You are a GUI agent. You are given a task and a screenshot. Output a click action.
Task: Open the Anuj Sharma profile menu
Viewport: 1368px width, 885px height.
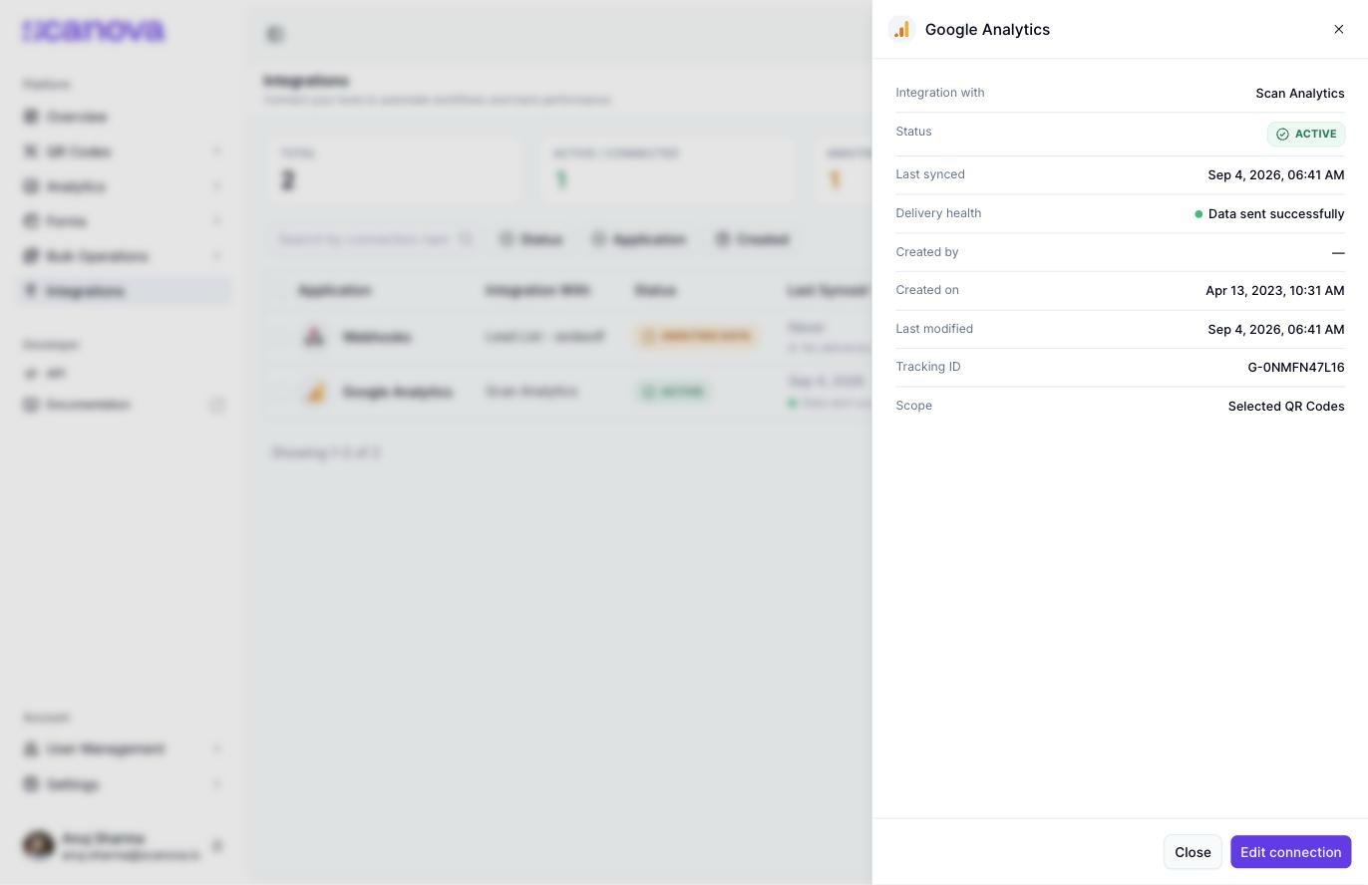(x=124, y=846)
